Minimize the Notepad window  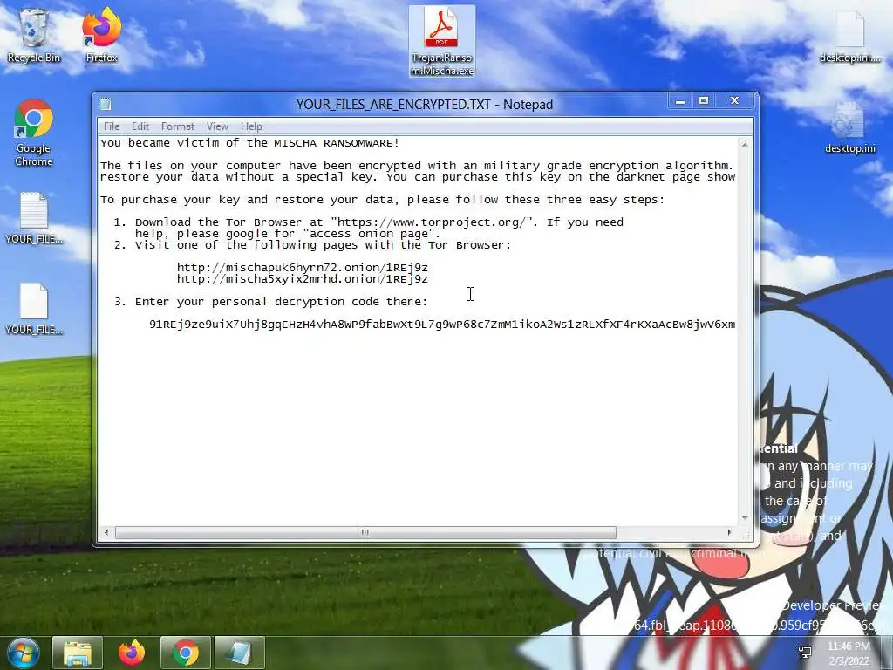pyautogui.click(x=680, y=101)
